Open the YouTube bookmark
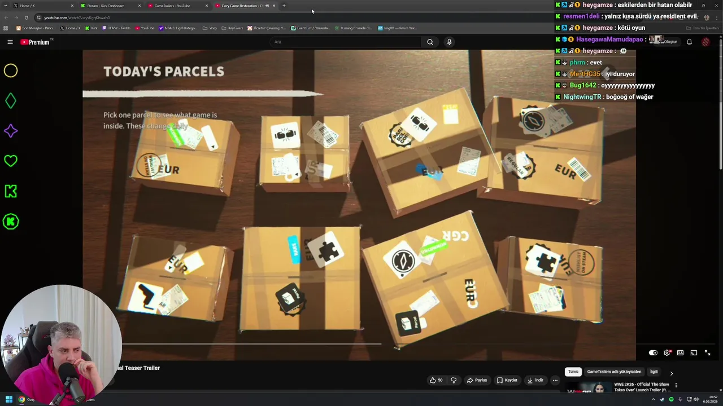This screenshot has width=723, height=406. (x=145, y=28)
